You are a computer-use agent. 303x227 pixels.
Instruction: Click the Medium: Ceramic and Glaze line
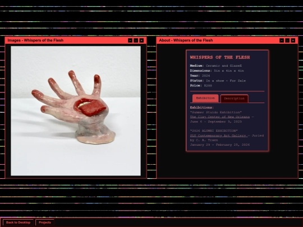[216, 66]
